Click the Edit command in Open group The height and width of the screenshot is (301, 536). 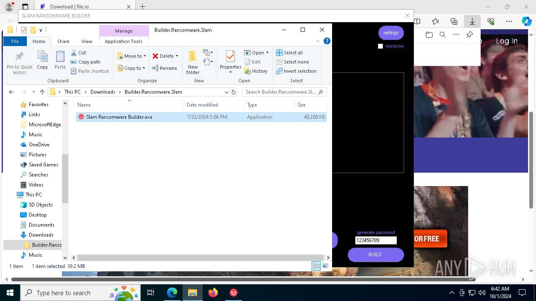click(x=253, y=62)
